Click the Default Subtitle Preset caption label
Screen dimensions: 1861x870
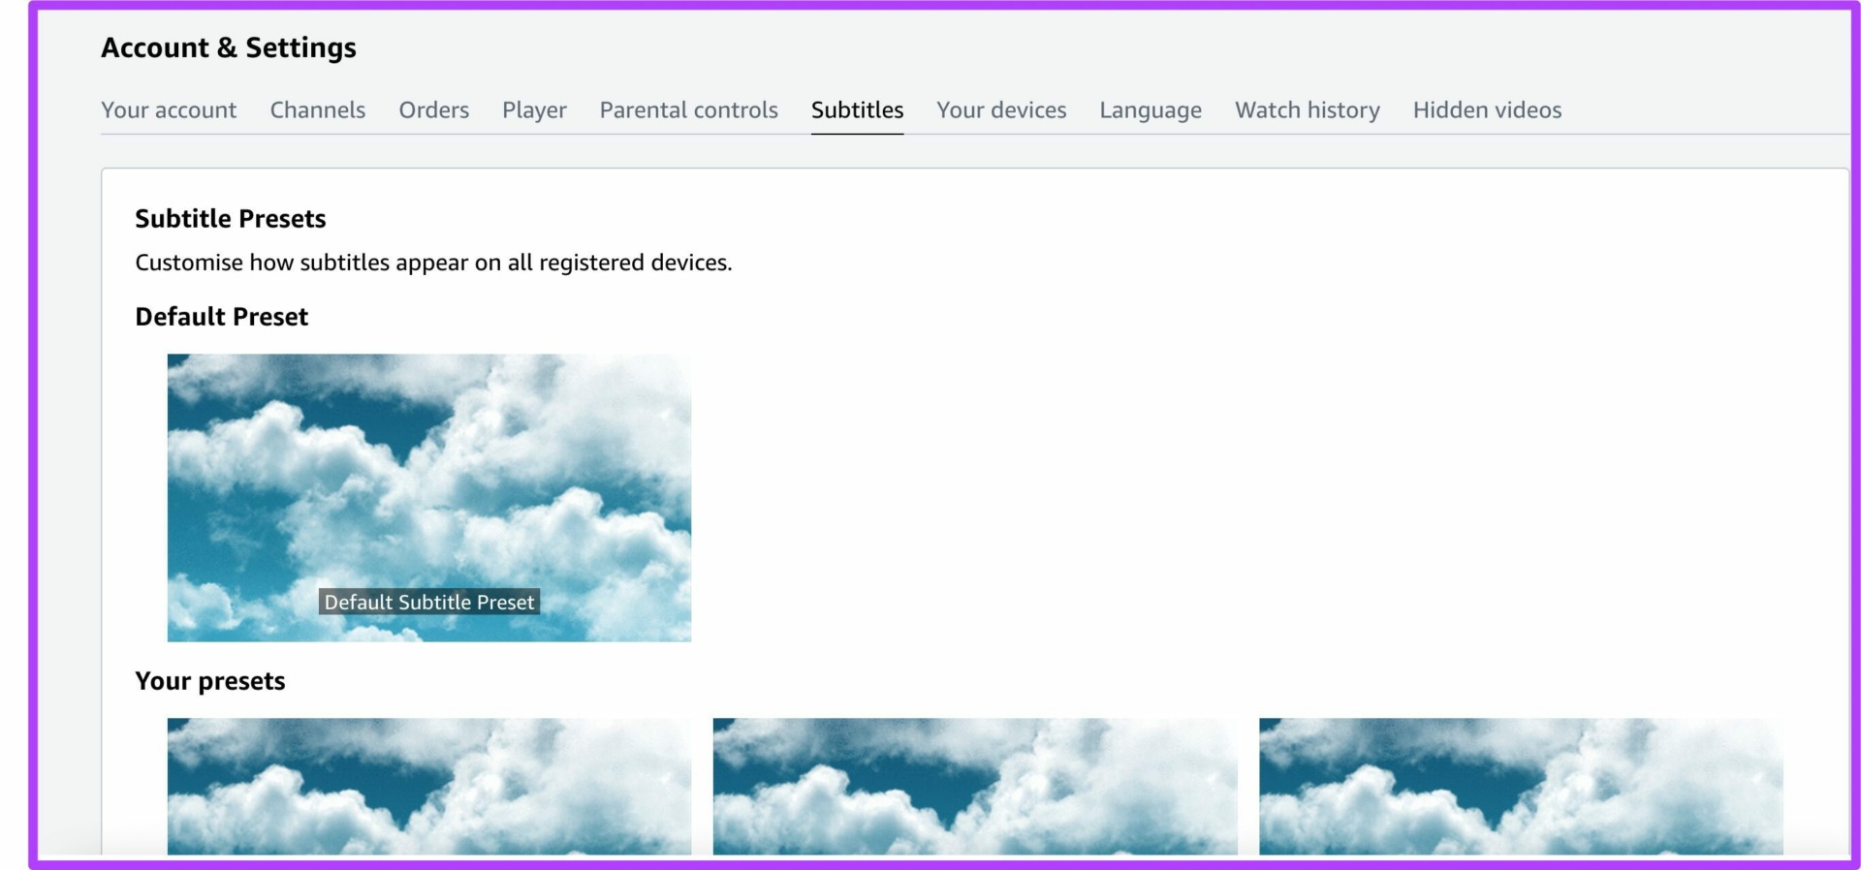pyautogui.click(x=429, y=602)
